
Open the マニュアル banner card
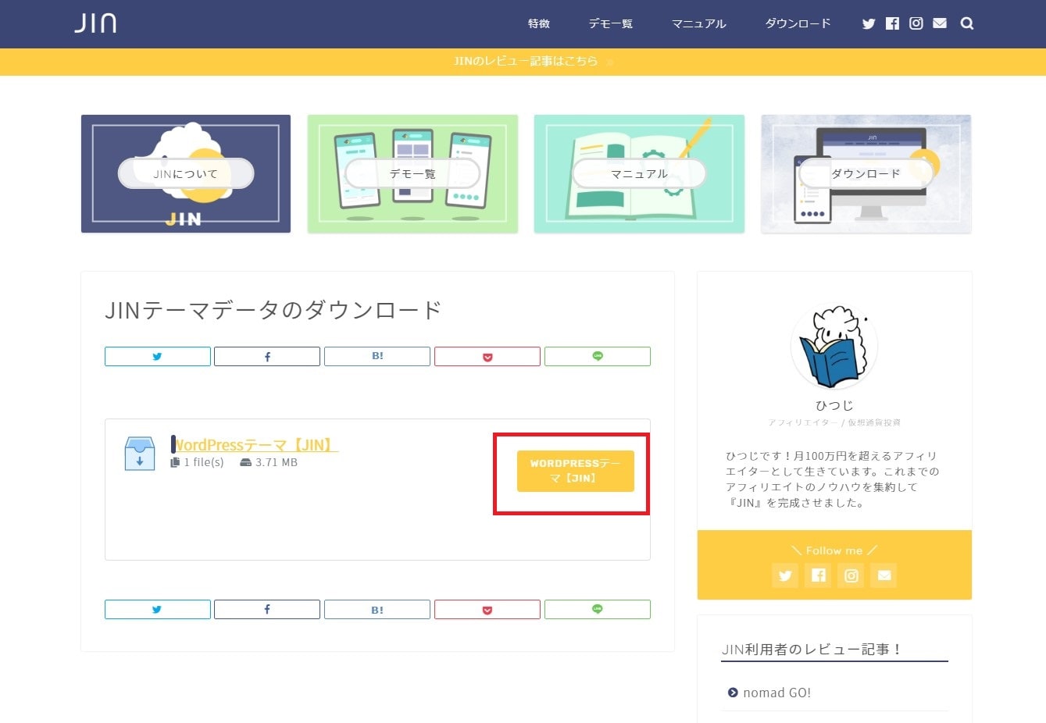[639, 173]
